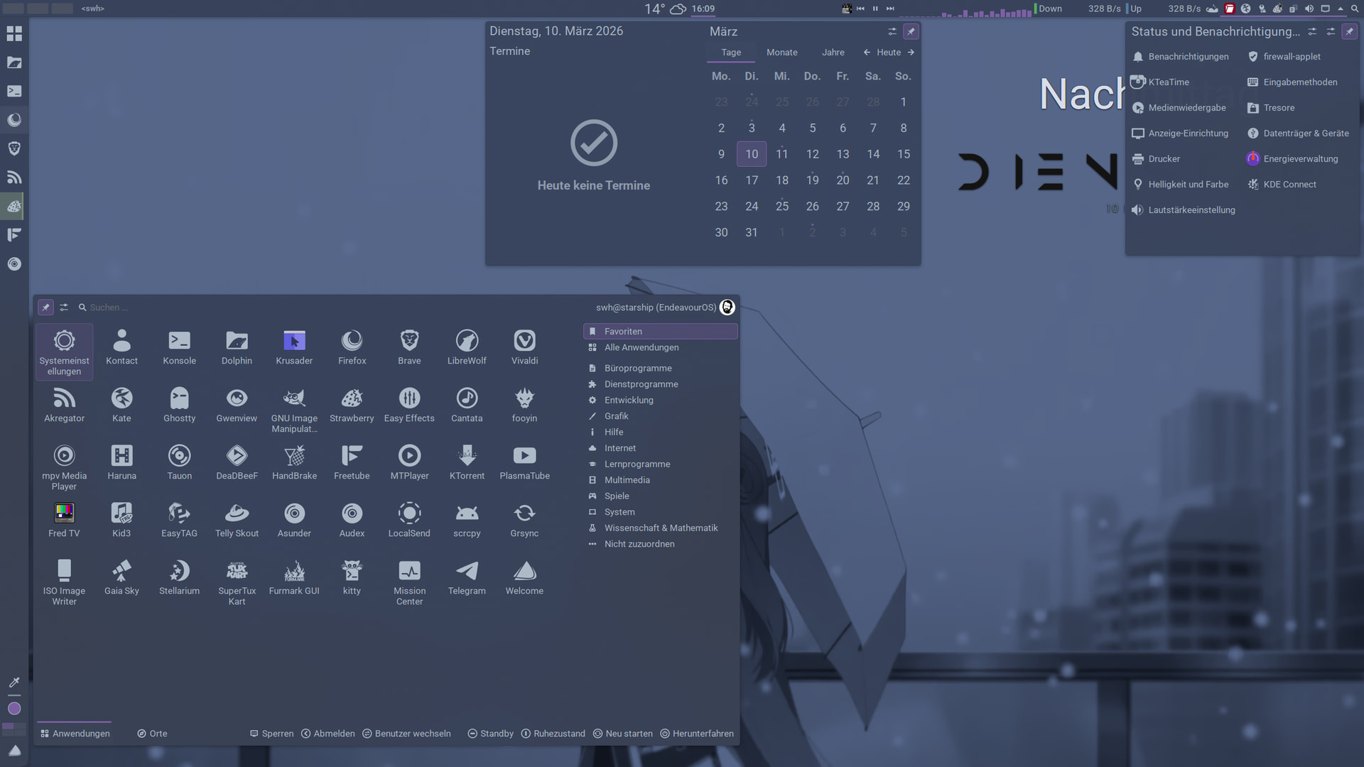Image resolution: width=1364 pixels, height=767 pixels.
Task: Open Lautstärkeeinstellung in the status panel
Action: coord(1191,210)
